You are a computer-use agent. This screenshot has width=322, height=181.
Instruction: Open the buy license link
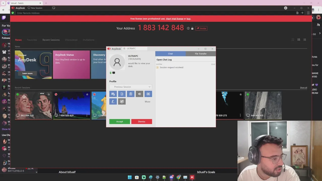188,19
